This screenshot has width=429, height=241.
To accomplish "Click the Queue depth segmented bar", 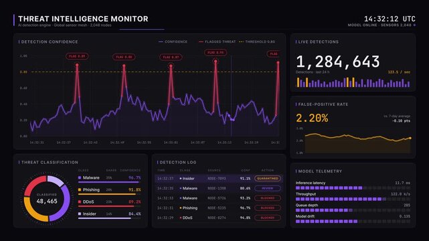I will 353,210.
